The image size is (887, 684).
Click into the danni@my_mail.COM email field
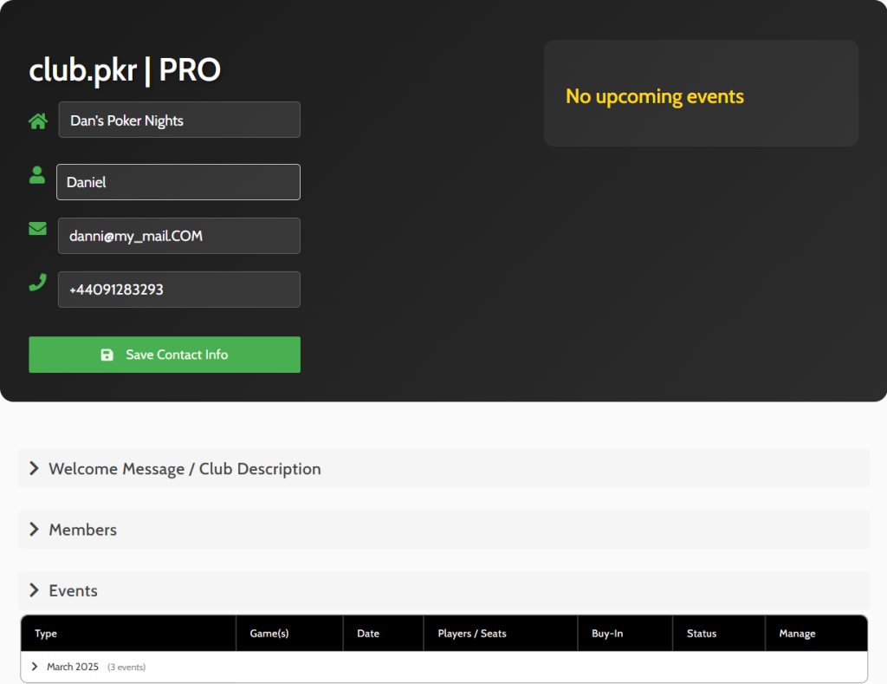[179, 236]
